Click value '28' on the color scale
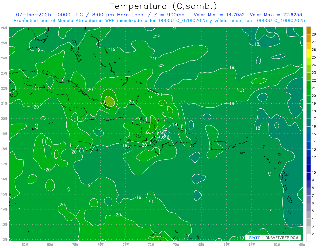This screenshot has width=321, height=248. pos(314,34)
